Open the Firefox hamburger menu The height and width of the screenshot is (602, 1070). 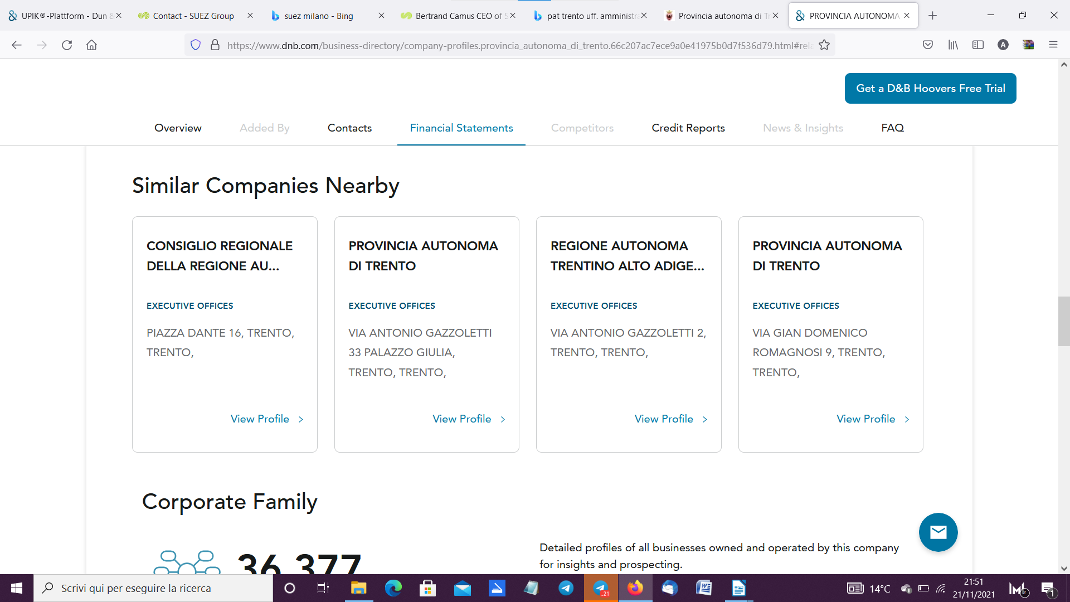click(x=1053, y=45)
